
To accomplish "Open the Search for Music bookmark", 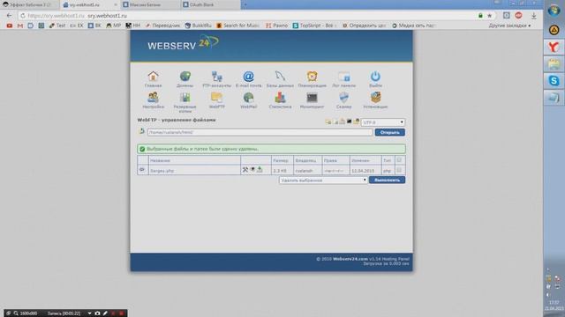I will [x=237, y=26].
